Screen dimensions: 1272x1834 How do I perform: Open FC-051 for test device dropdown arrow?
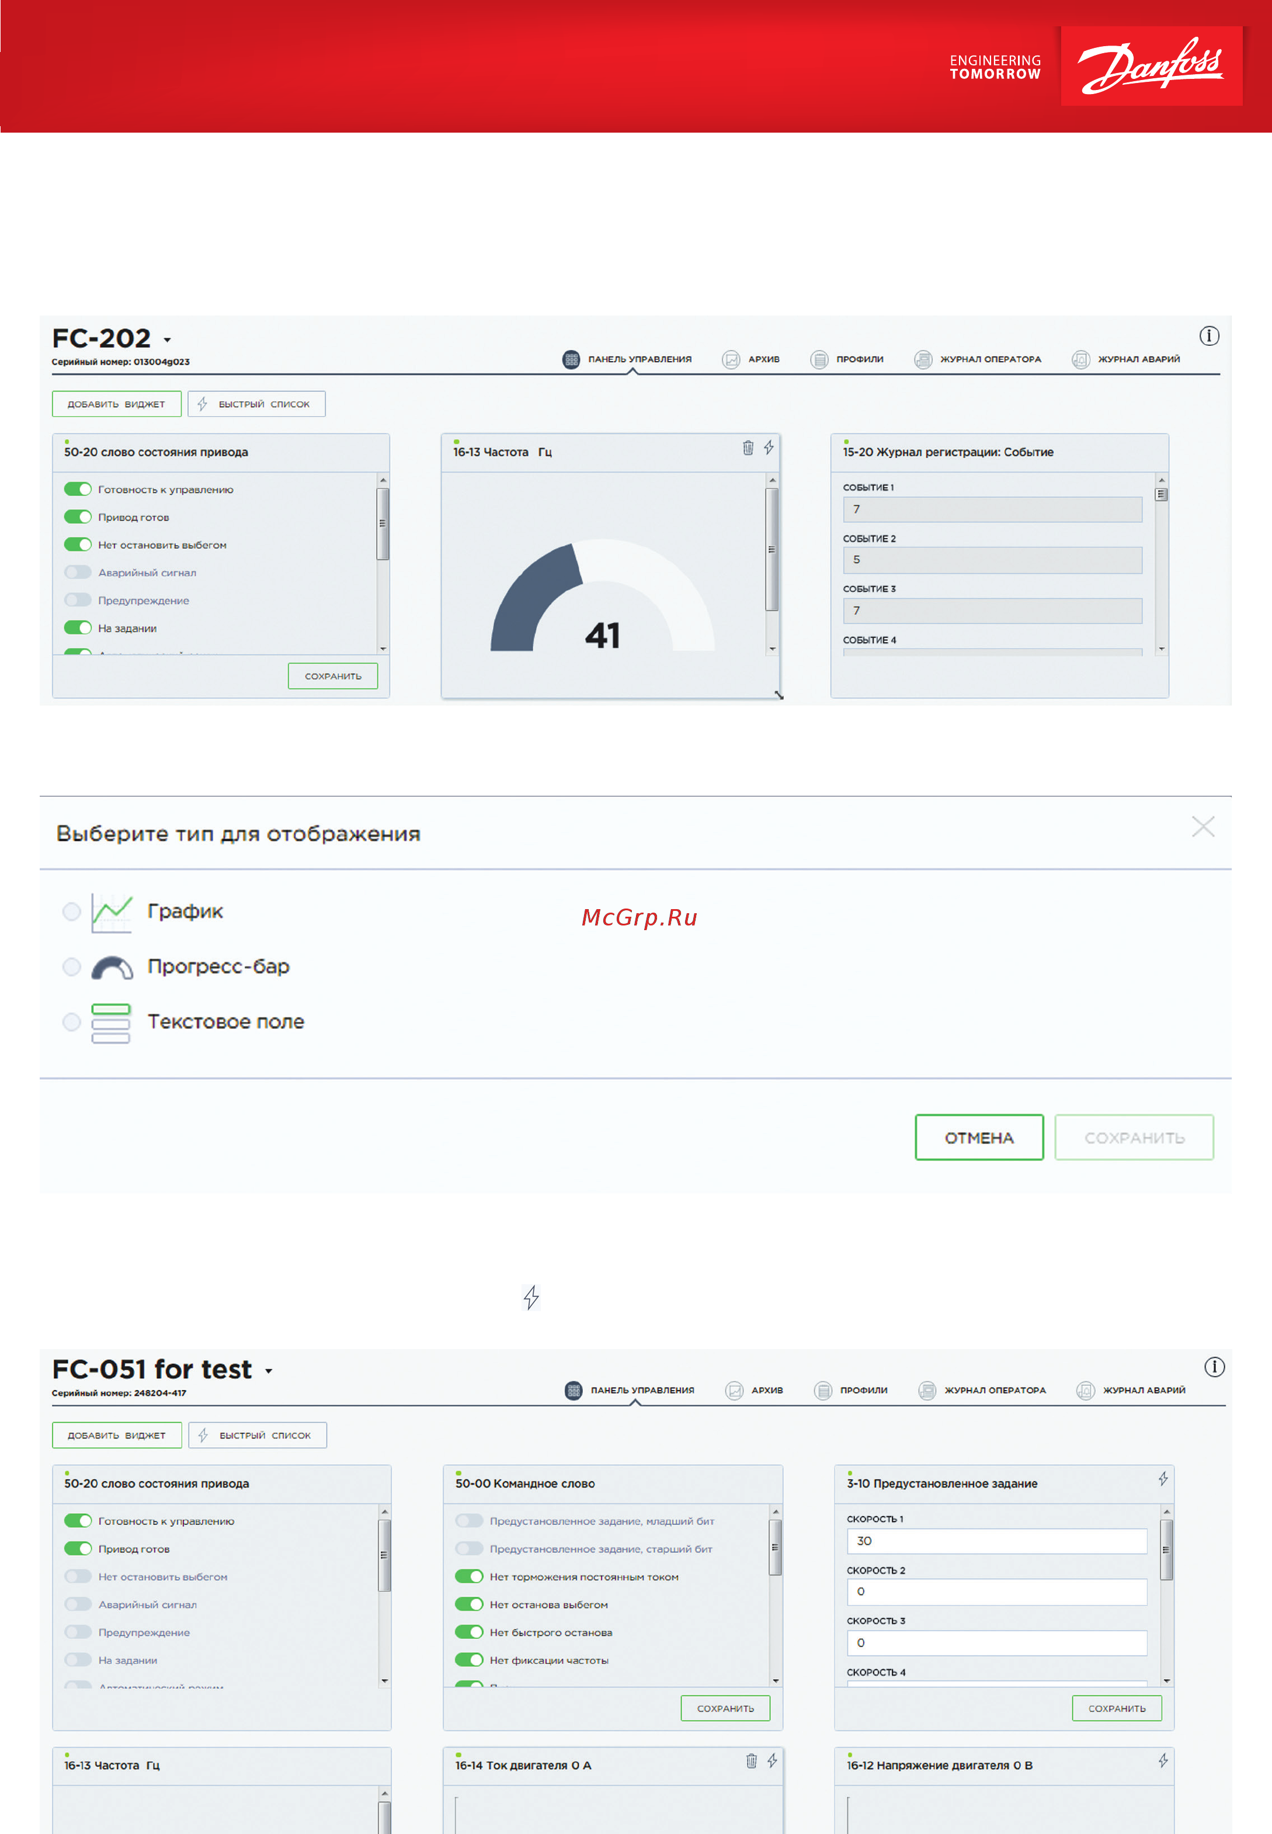(x=269, y=1371)
